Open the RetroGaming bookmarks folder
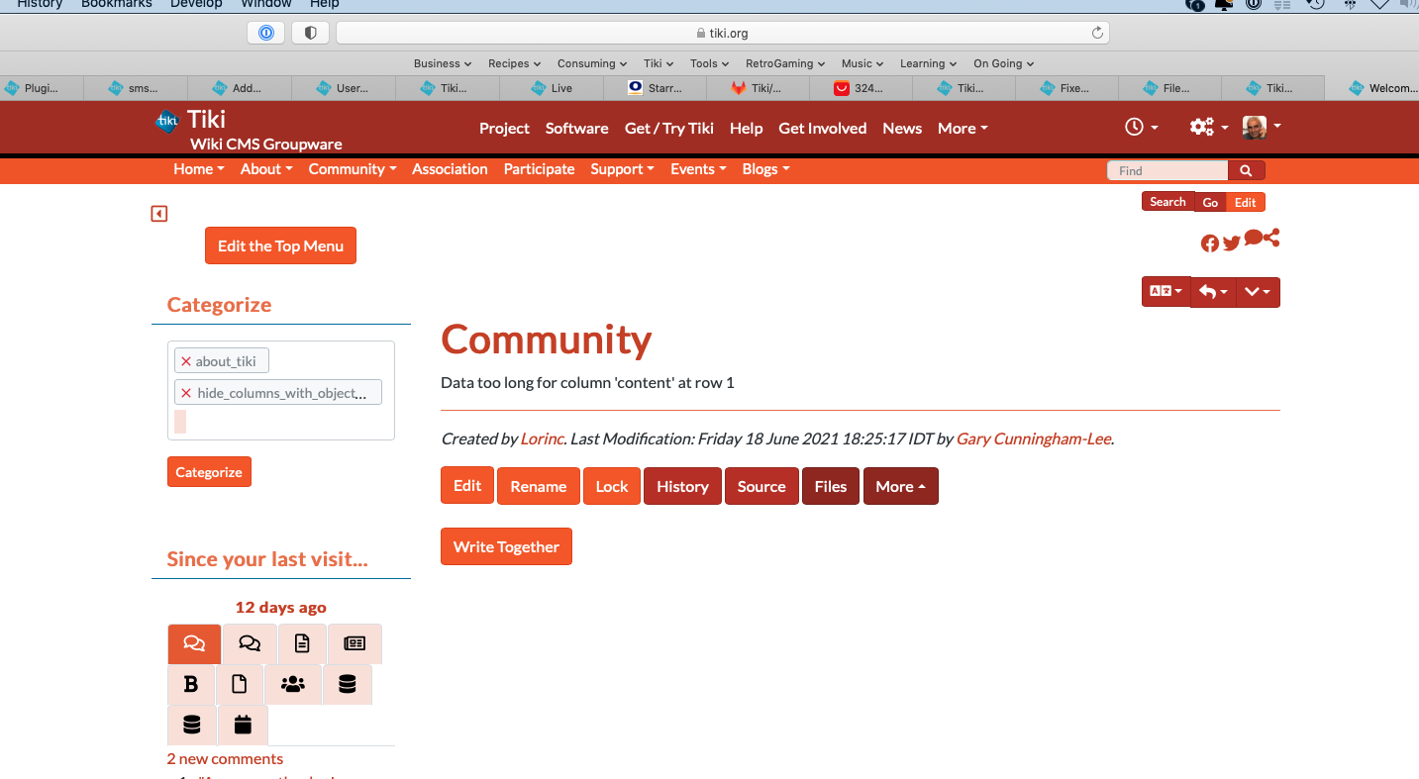The image size is (1419, 779). pyautogui.click(x=785, y=63)
